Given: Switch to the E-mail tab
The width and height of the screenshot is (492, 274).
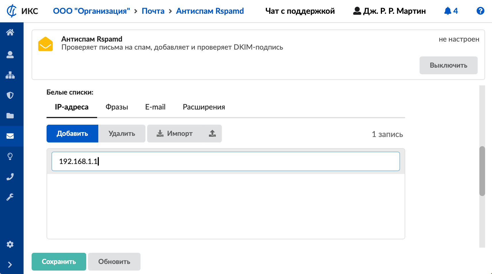Looking at the screenshot, I should coord(155,107).
